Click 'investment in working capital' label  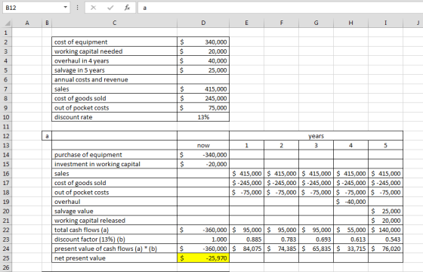pyautogui.click(x=114, y=164)
